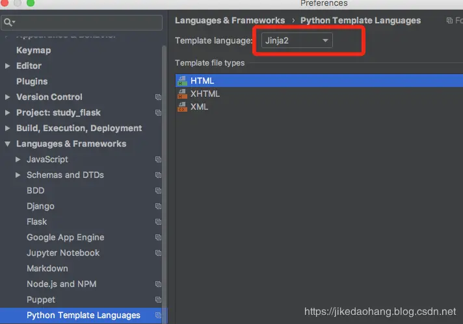The height and width of the screenshot is (324, 463).
Task: Click Python Template Languages breadcrumb title
Action: (360, 20)
